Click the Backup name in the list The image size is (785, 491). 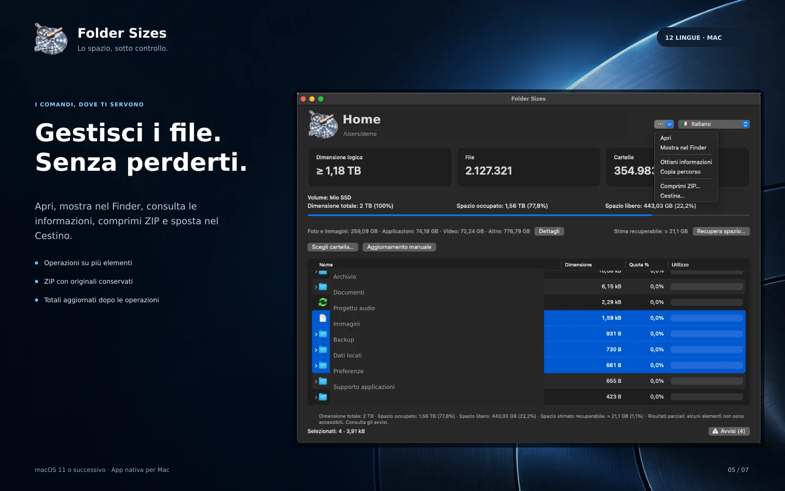pos(343,340)
